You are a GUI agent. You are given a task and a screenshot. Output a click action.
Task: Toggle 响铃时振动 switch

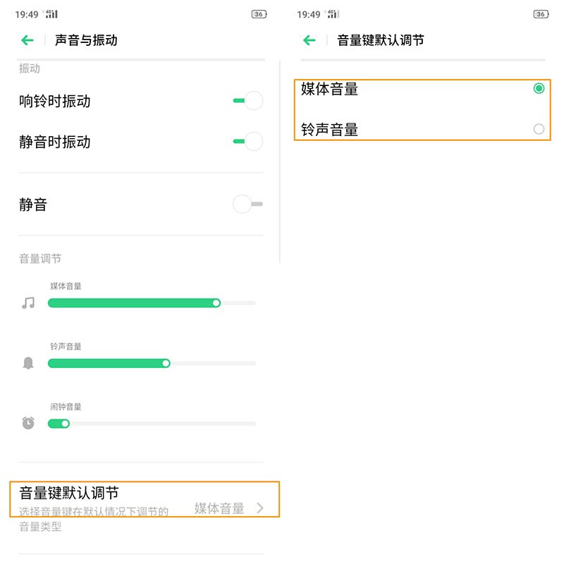247,101
